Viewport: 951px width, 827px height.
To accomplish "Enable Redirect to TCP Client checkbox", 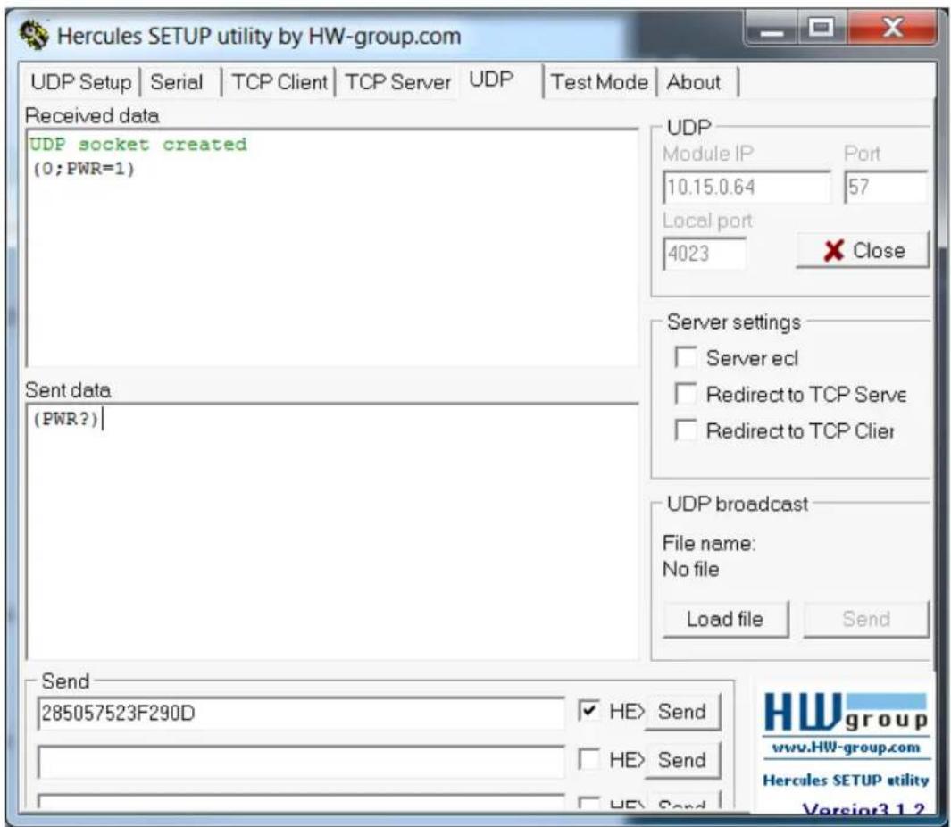I will pyautogui.click(x=686, y=430).
